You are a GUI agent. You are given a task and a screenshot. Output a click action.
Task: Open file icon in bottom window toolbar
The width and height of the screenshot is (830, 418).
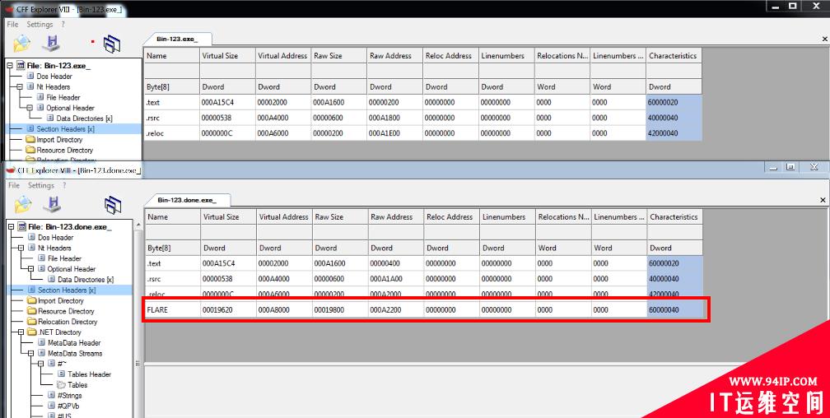coord(23,204)
